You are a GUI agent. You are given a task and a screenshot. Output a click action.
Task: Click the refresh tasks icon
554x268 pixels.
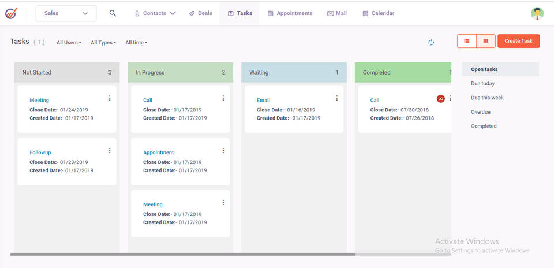(x=431, y=42)
